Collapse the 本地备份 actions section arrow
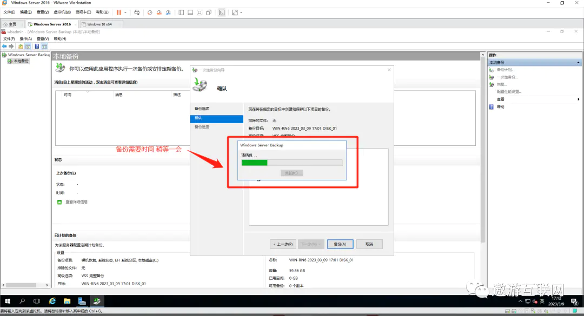Viewport: 584px width, 316px height. (578, 63)
